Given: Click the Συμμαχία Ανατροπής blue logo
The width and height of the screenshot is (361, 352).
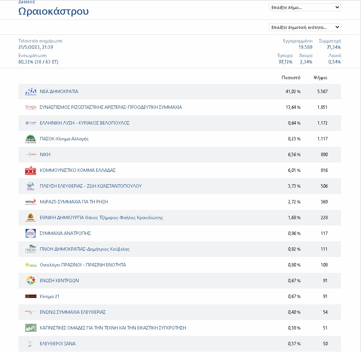Looking at the screenshot, I should tap(30, 233).
